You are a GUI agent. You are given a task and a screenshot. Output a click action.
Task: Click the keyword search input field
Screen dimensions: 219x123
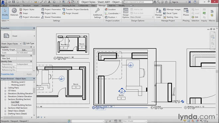click(x=138, y=2)
